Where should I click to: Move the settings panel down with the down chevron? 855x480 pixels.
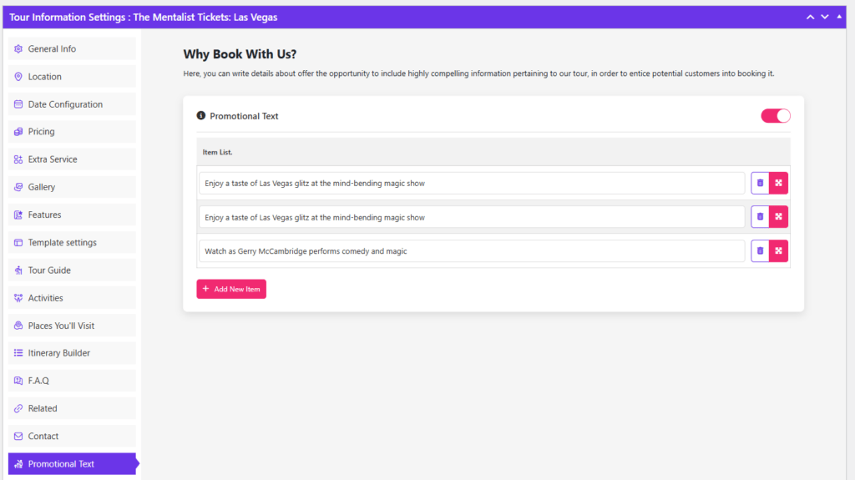[824, 17]
